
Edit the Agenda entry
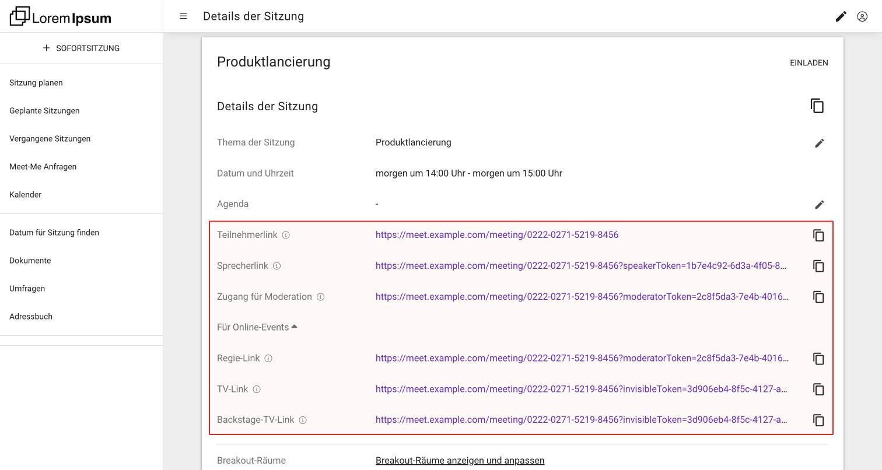pyautogui.click(x=820, y=205)
